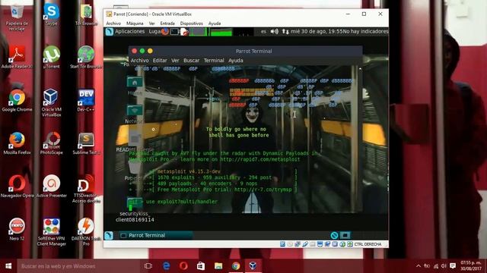
Task: Open File Explorer from Windows taskbar
Action: click(218, 266)
